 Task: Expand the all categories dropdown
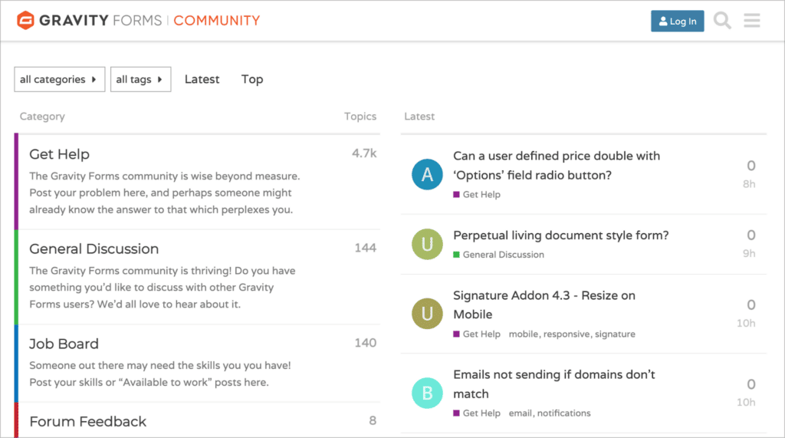pos(60,79)
